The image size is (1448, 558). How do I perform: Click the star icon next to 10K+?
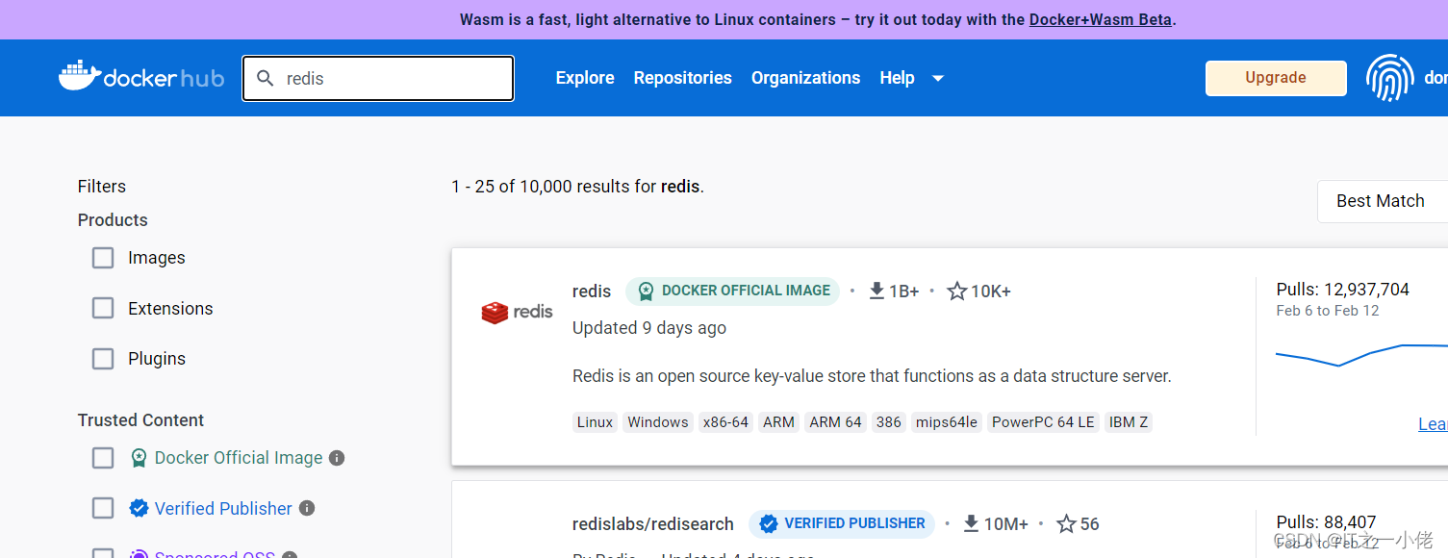956,291
